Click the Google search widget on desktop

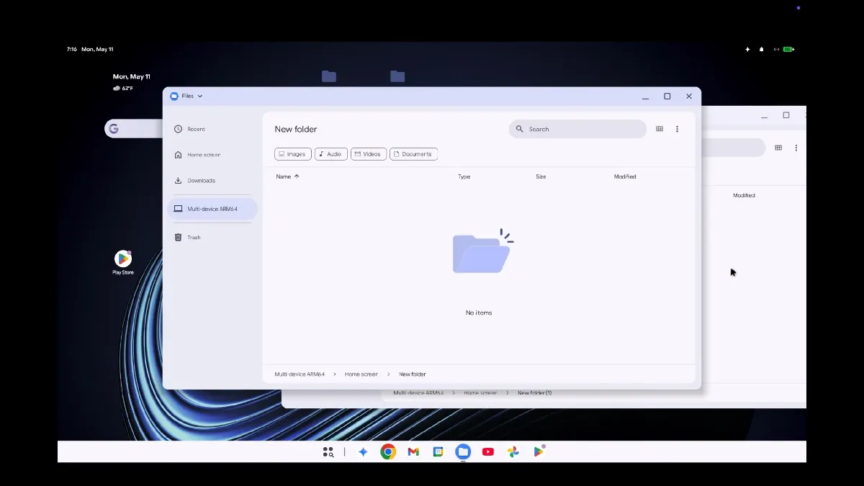tap(134, 129)
